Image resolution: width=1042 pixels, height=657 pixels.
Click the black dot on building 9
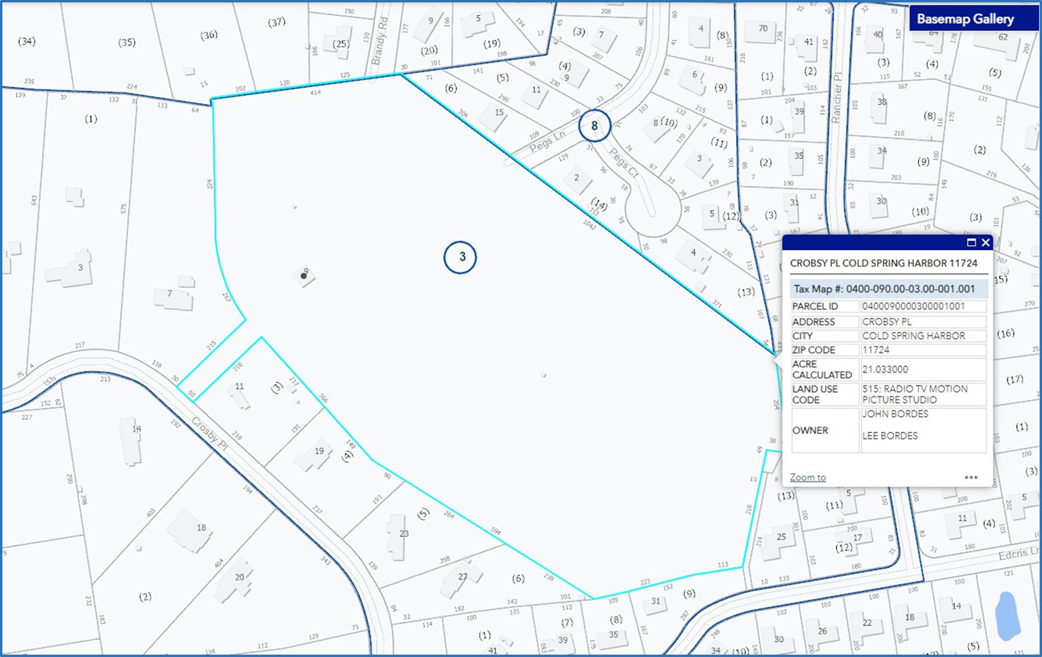[304, 276]
